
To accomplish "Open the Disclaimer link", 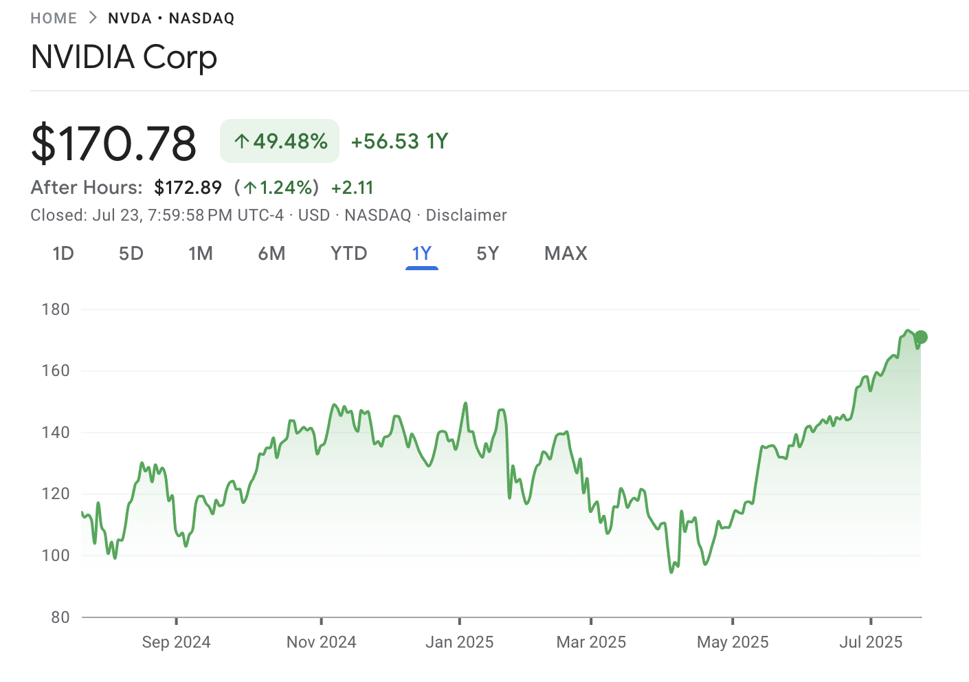I will 466,215.
